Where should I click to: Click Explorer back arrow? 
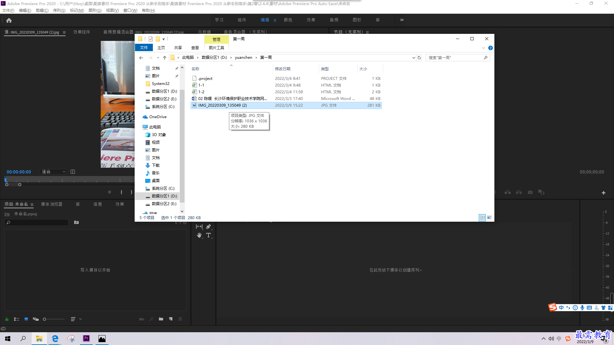click(141, 57)
